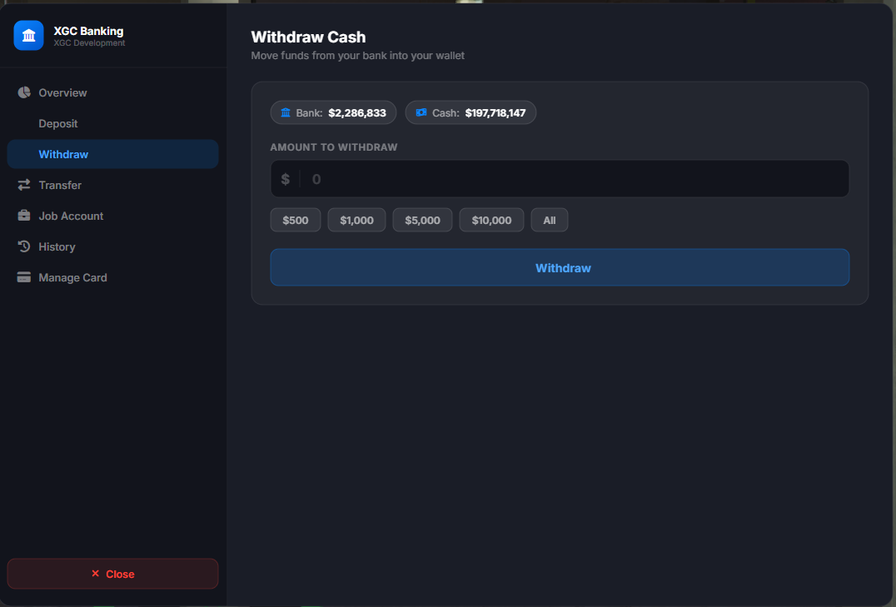Screen dimensions: 896x607
Task: Click 'Move funds from your bank' subtitle
Action: pos(358,56)
